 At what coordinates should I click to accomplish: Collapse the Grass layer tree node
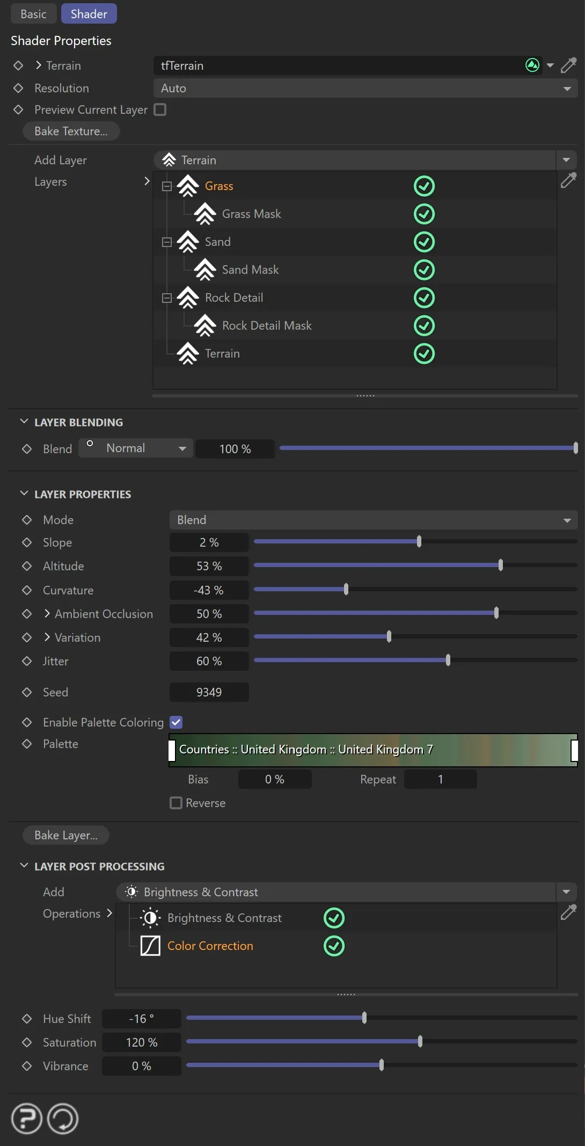tap(167, 186)
